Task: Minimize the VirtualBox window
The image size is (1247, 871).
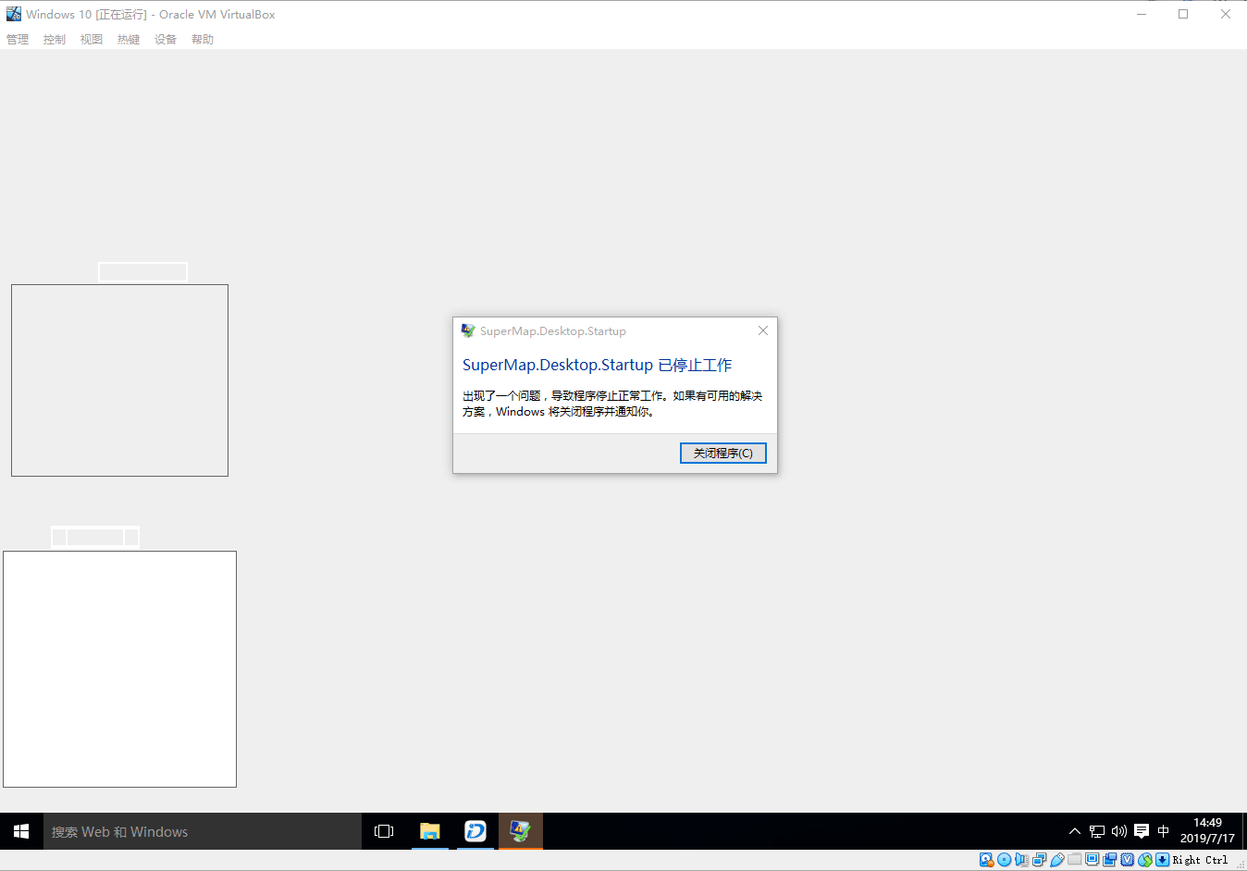Action: [1142, 14]
